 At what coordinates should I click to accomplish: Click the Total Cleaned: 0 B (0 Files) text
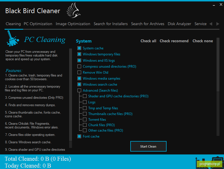pyautogui.click(x=38, y=159)
